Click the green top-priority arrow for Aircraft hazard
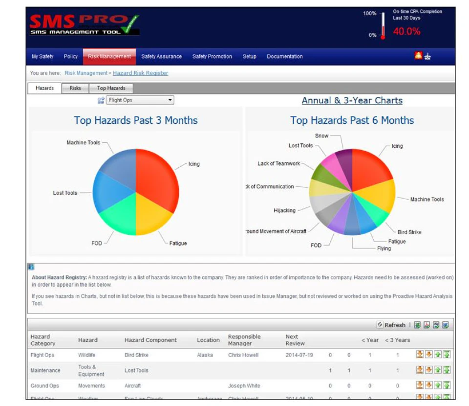This screenshot has height=406, width=469. tap(447, 385)
